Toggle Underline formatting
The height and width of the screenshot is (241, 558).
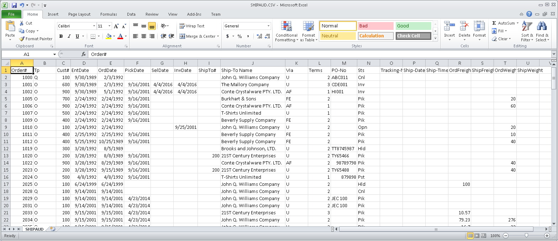coord(77,36)
